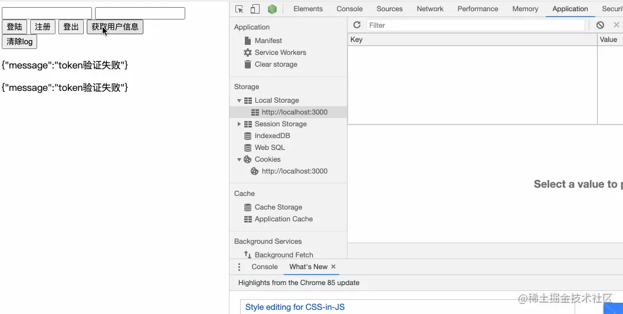Screen dimensions: 623x314
Task: Click the clear all storage circle-slash icon
Action: point(600,25)
